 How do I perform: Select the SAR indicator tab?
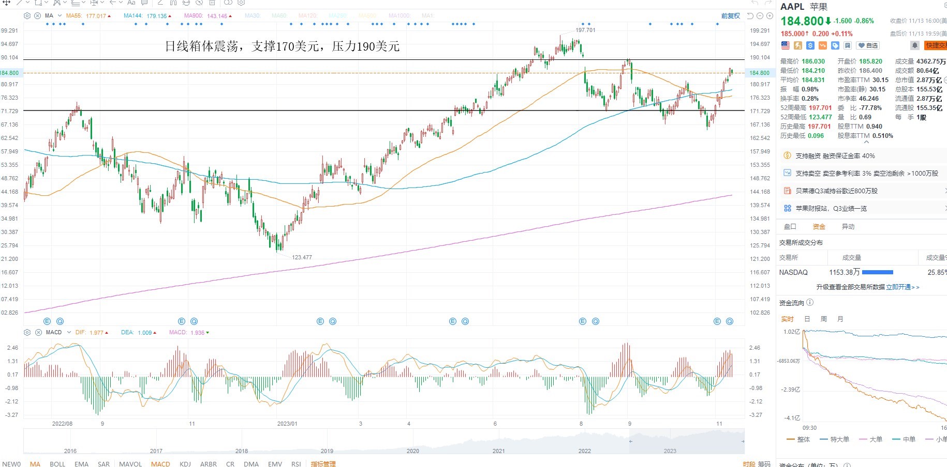tap(103, 464)
